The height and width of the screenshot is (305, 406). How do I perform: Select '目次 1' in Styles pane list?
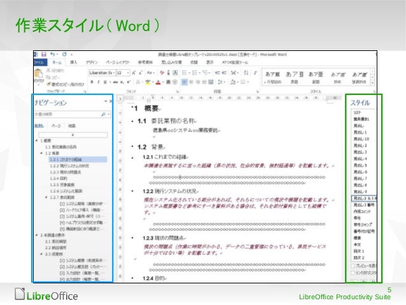359,251
